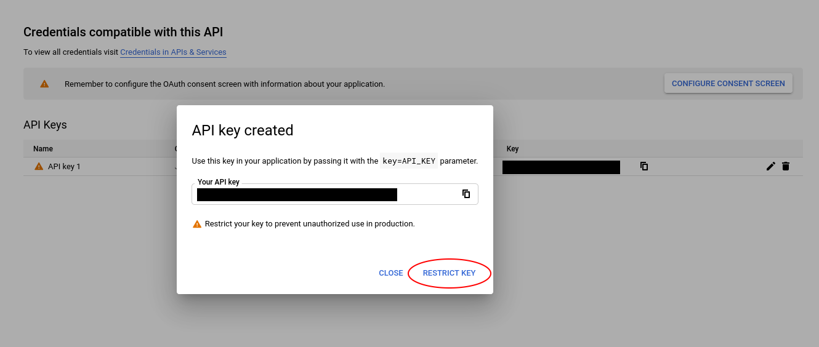
Task: Copy the API key inside the dialog
Action: pos(466,194)
